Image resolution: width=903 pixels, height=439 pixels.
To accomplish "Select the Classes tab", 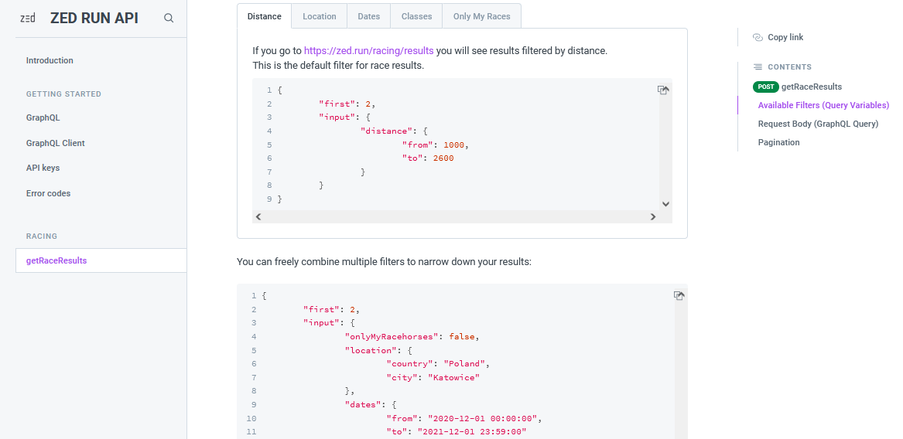I will [416, 16].
